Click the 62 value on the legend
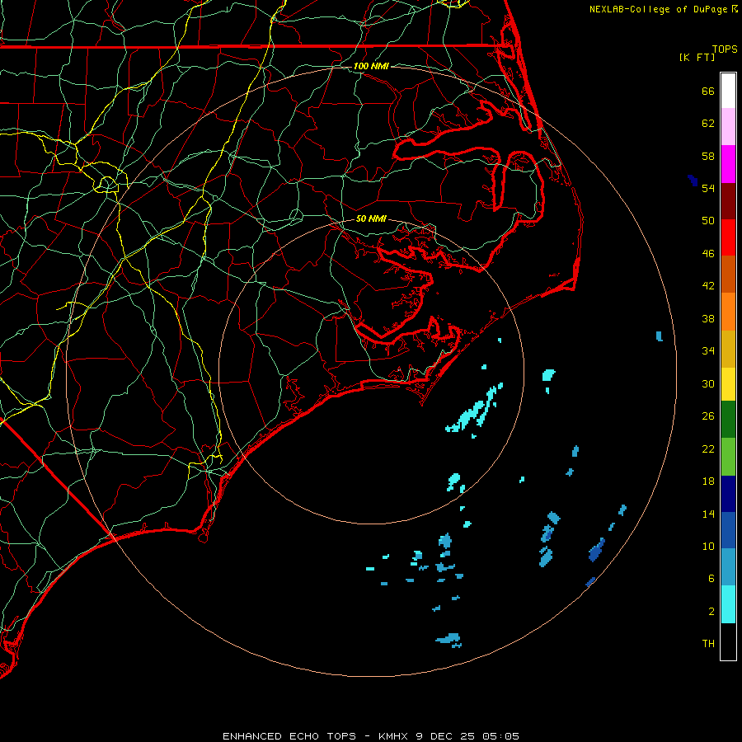Image resolution: width=742 pixels, height=742 pixels. click(x=708, y=124)
